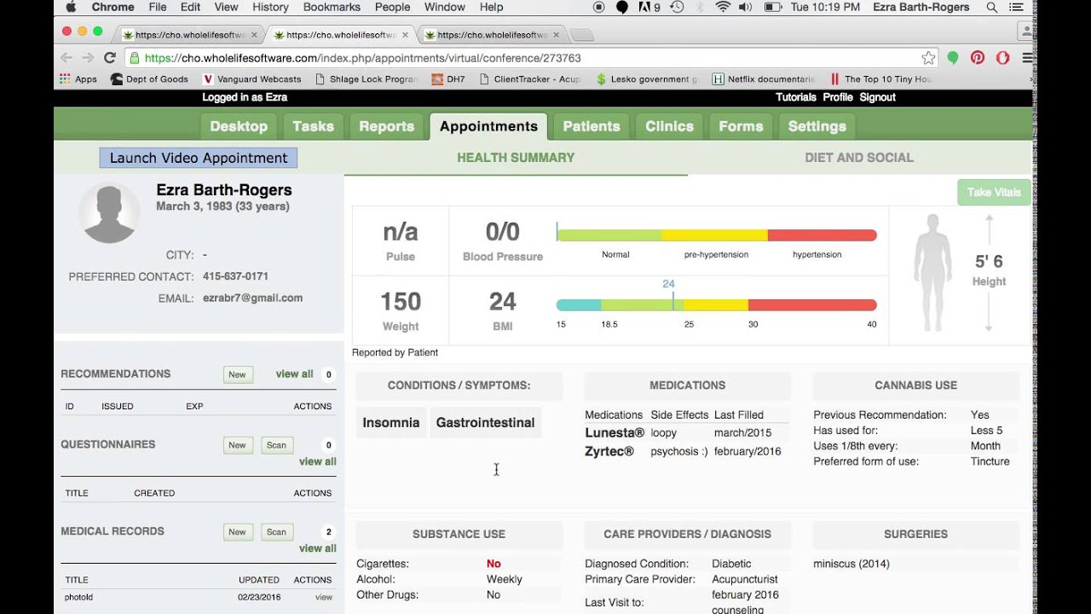Open the volume menu bar icon
Image resolution: width=1091 pixels, height=614 pixels.
pyautogui.click(x=745, y=7)
